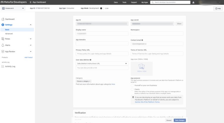Open My Apps

(x=145, y=2)
